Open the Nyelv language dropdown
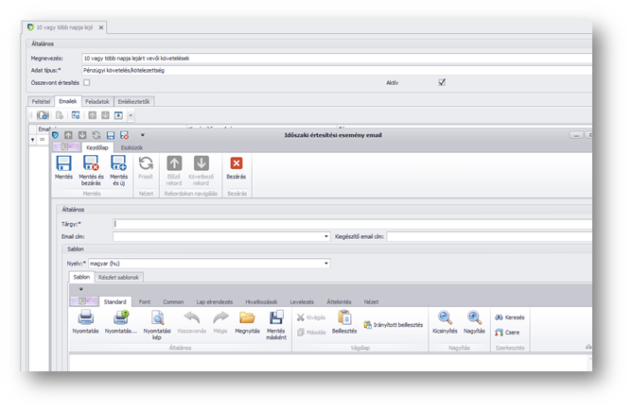Screen dimensions: 632x411 (325, 263)
